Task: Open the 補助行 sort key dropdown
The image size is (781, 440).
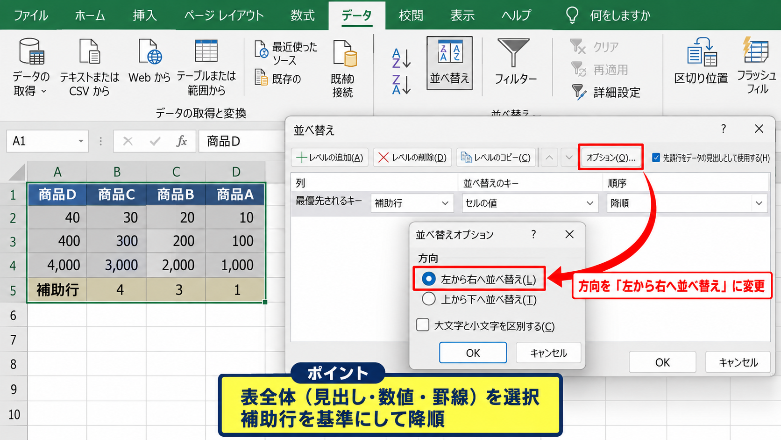Action: pyautogui.click(x=412, y=203)
